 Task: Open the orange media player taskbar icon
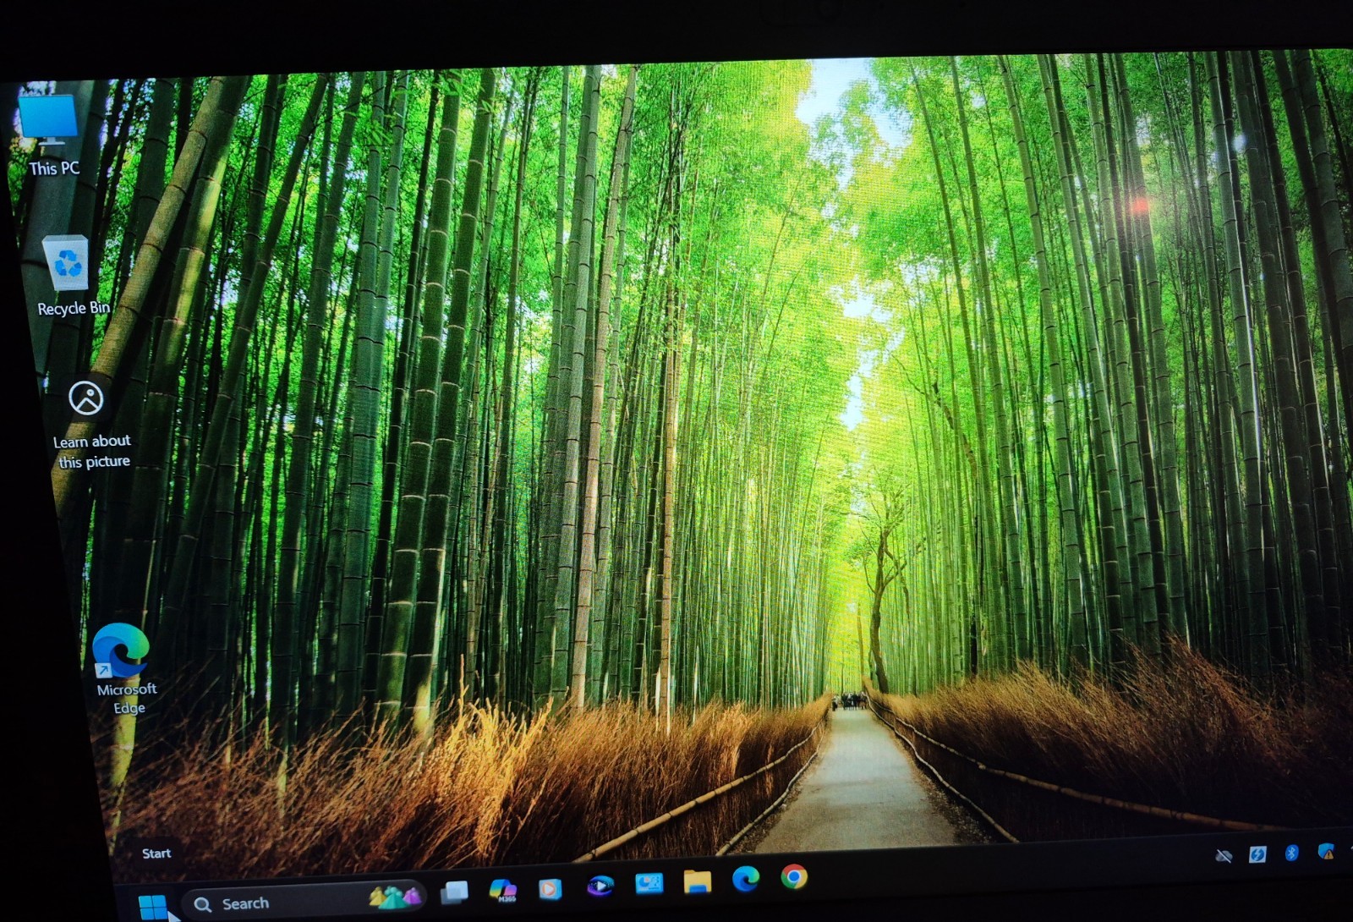(551, 888)
